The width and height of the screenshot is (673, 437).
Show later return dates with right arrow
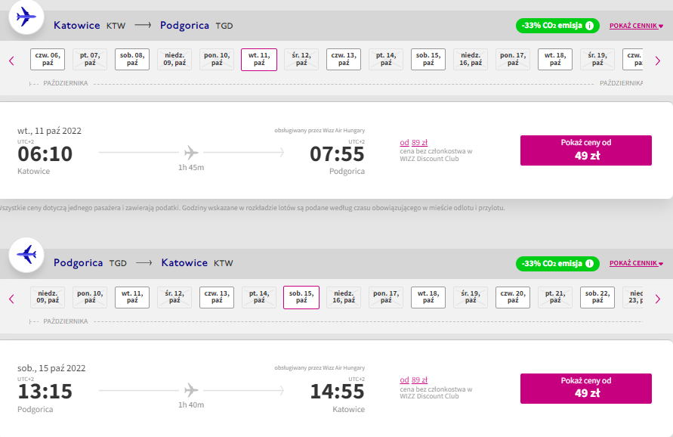point(658,299)
